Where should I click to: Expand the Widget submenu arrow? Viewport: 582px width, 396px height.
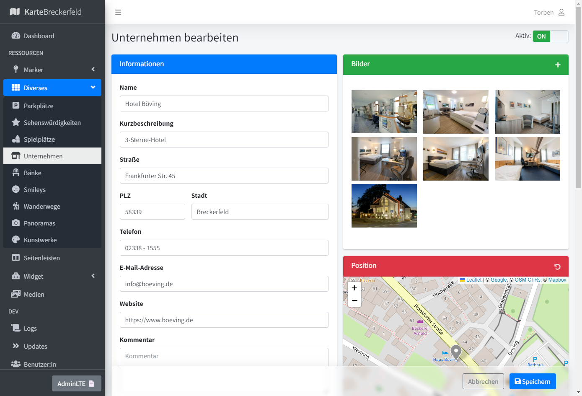[x=93, y=276]
